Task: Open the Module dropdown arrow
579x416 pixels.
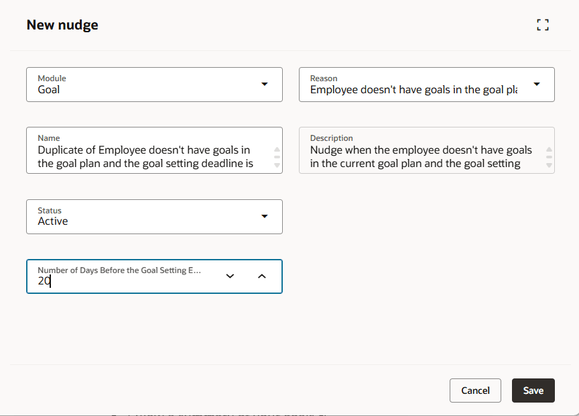Action: tap(264, 84)
